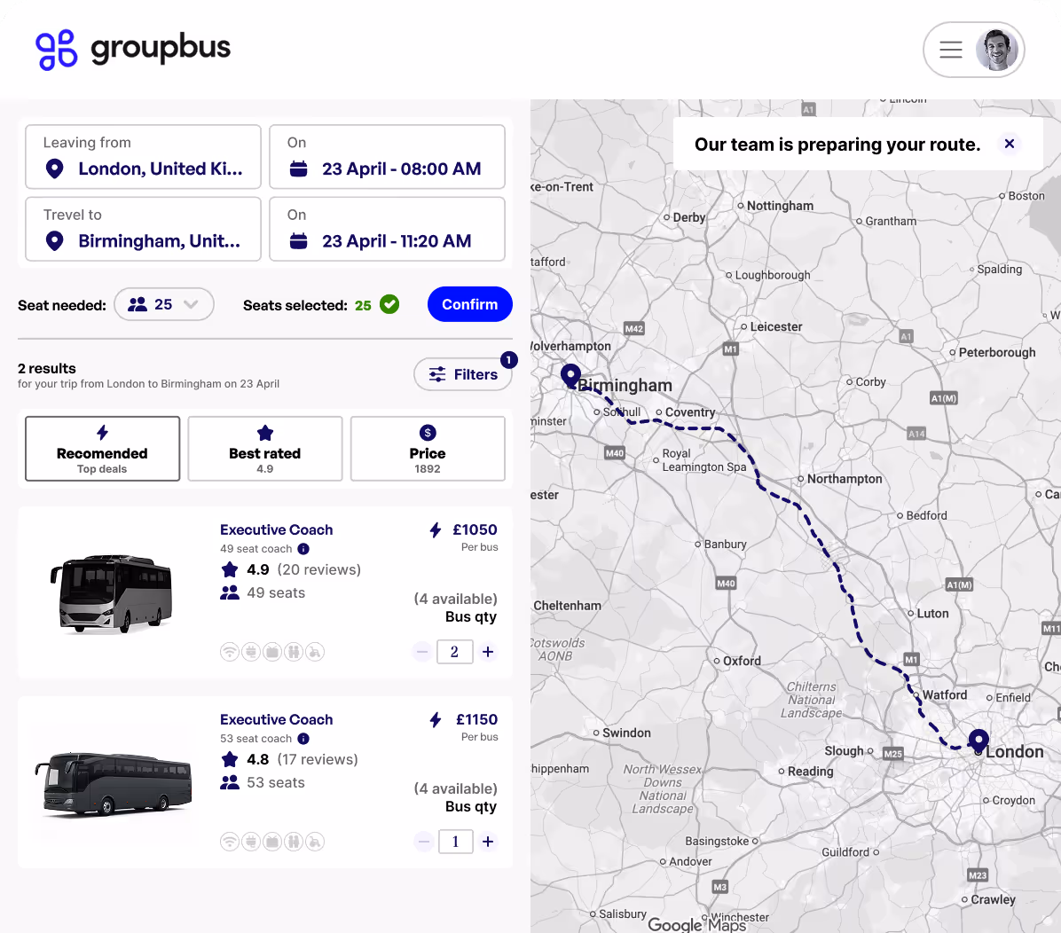The height and width of the screenshot is (933, 1061).
Task: Decrease bus qty for £1150 coach
Action: [x=423, y=842]
